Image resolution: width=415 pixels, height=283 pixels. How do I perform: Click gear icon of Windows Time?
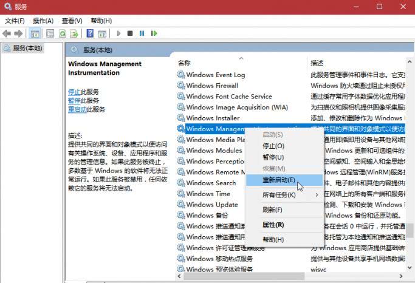181,194
